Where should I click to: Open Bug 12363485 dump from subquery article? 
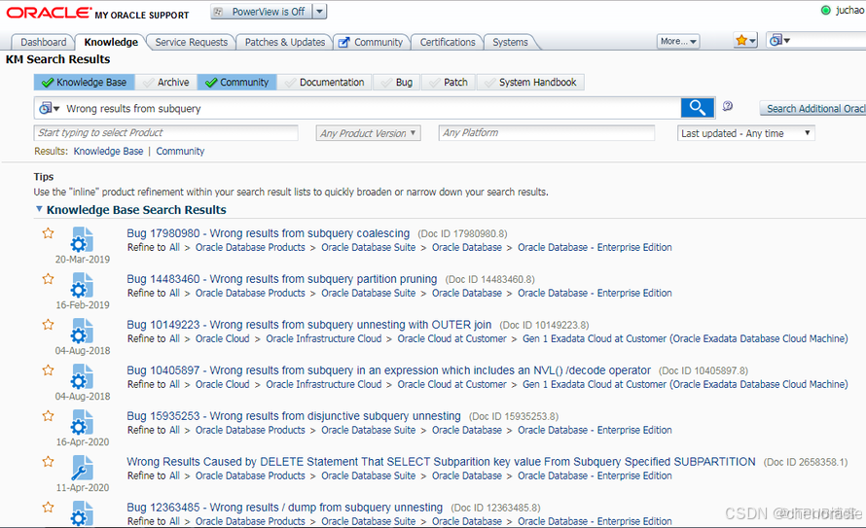coord(284,507)
